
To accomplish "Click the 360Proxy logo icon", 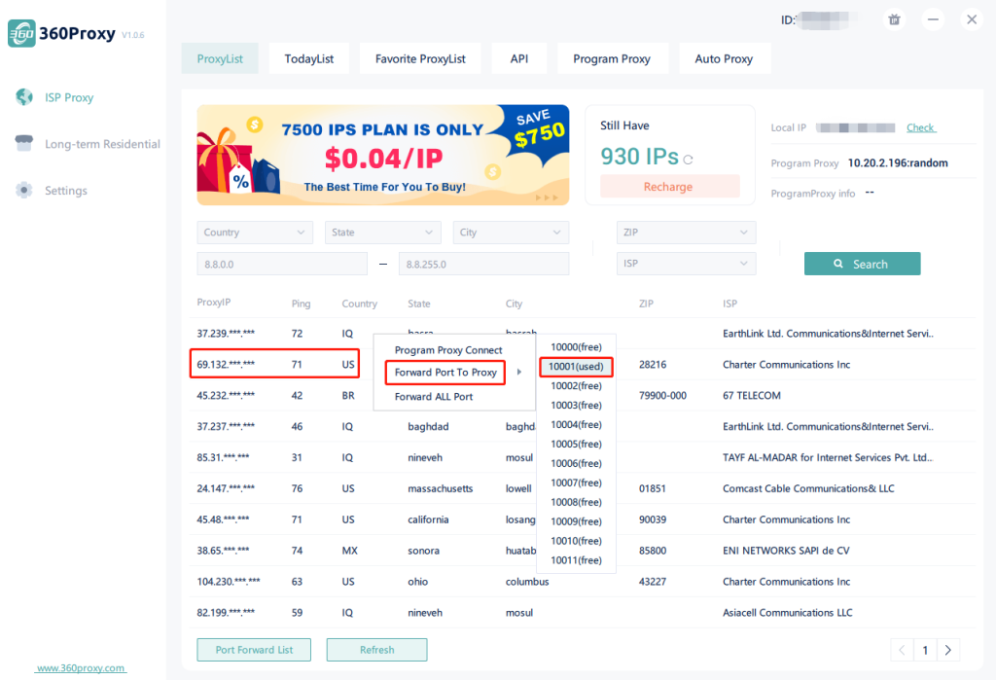I will (x=21, y=33).
